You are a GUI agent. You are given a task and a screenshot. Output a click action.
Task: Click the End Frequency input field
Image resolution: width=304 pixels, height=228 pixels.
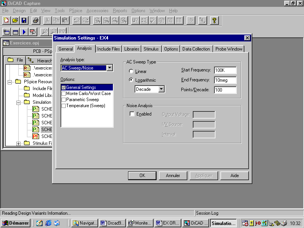pyautogui.click(x=225, y=80)
